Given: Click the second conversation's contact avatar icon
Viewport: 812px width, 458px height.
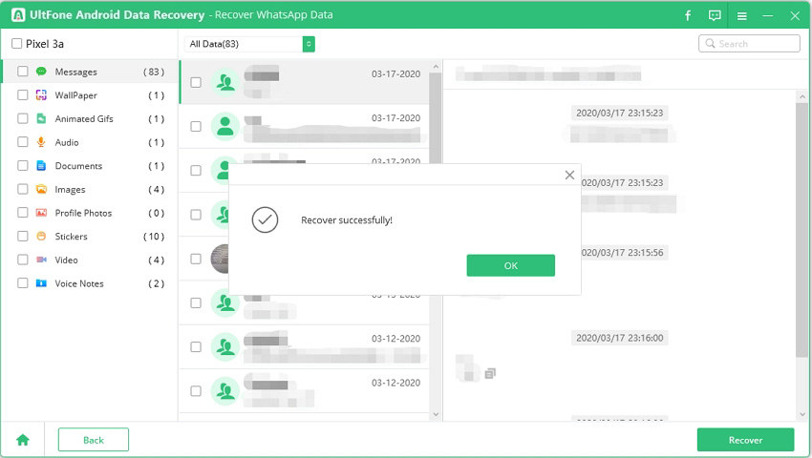Looking at the screenshot, I should click(x=225, y=126).
